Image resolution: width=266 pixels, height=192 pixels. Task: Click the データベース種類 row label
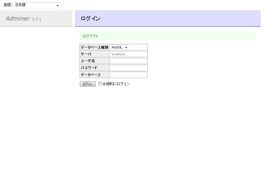pos(94,47)
